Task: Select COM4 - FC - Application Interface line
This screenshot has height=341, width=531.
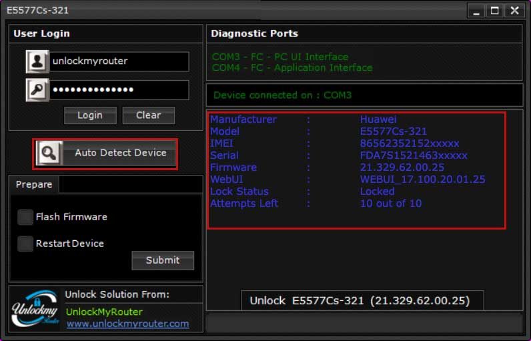Action: [x=292, y=68]
